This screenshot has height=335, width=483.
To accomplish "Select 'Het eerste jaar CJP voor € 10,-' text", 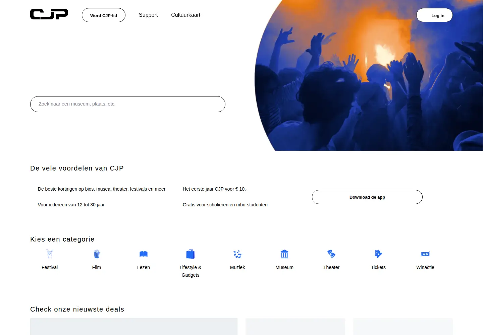I will 215,189.
